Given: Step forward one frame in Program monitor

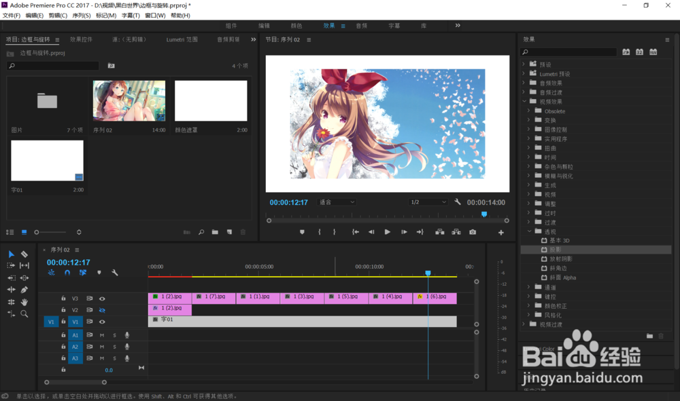Looking at the screenshot, I should (404, 232).
